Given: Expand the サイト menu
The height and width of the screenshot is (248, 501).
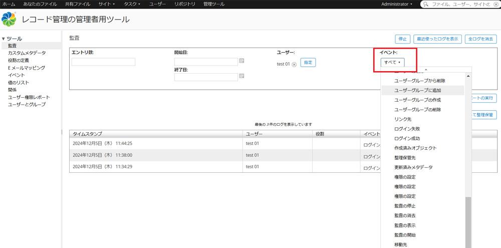Looking at the screenshot, I should click(107, 4).
